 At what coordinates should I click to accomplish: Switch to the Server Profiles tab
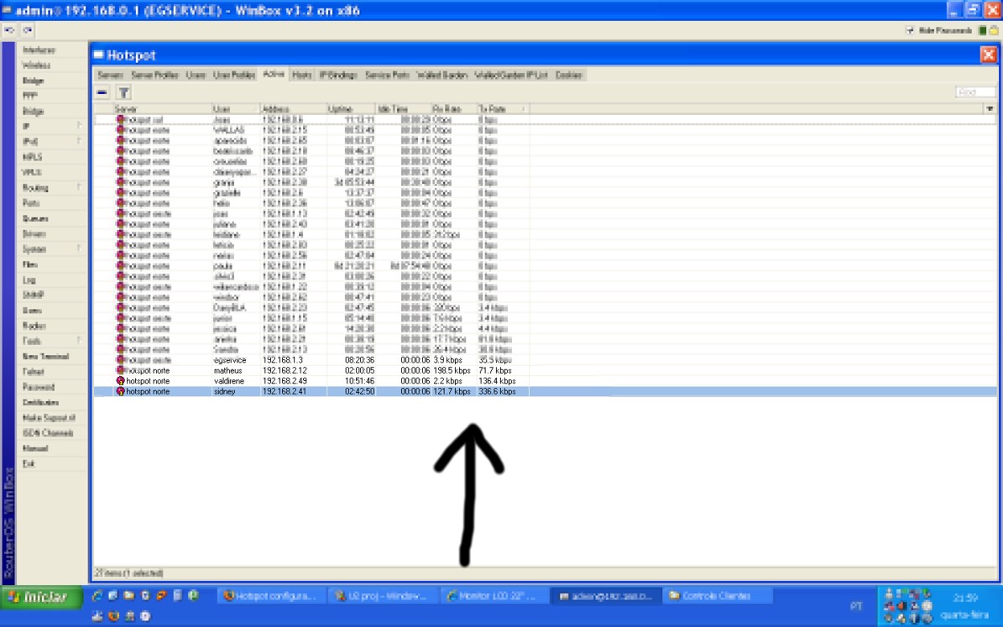point(154,75)
